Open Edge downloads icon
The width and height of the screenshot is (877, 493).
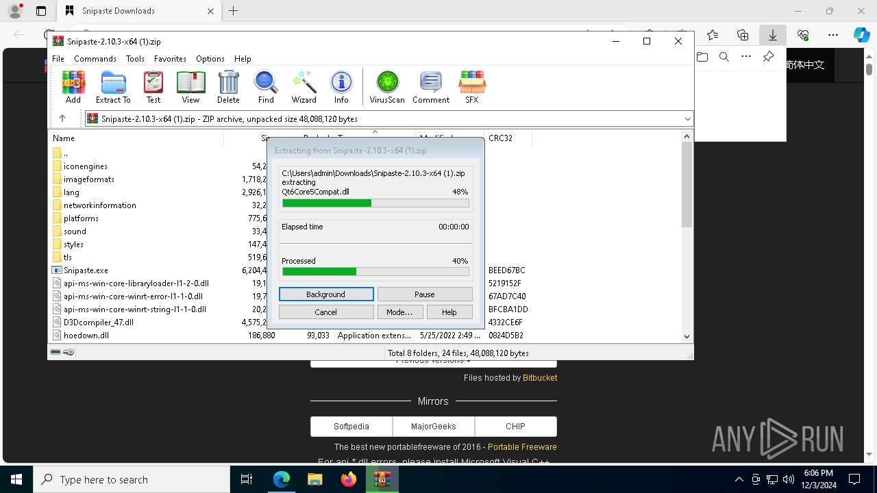pos(773,35)
